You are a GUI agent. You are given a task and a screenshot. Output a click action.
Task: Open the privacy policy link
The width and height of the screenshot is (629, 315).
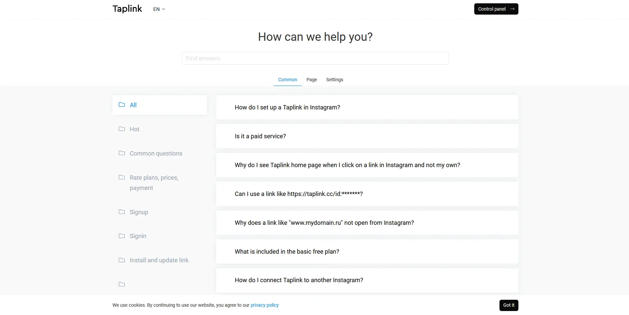[265, 305]
